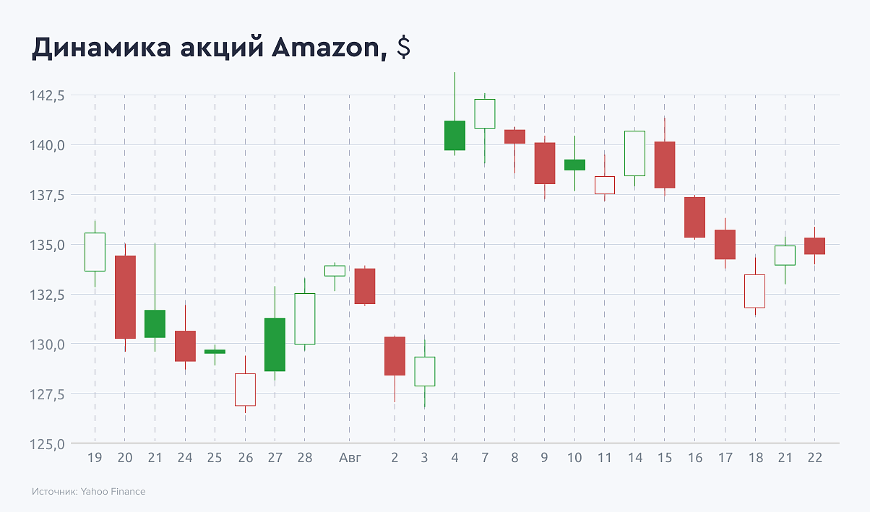This screenshot has height=512, width=870.
Task: Click the "Авг" x-axis label
Action: (x=350, y=458)
